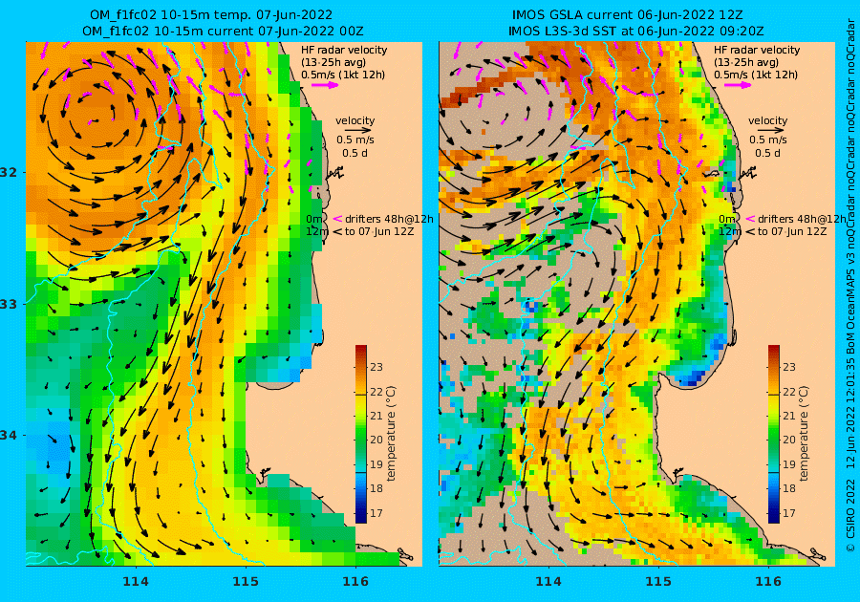Click the 19 tick label on IMOS colour bar

789,463
